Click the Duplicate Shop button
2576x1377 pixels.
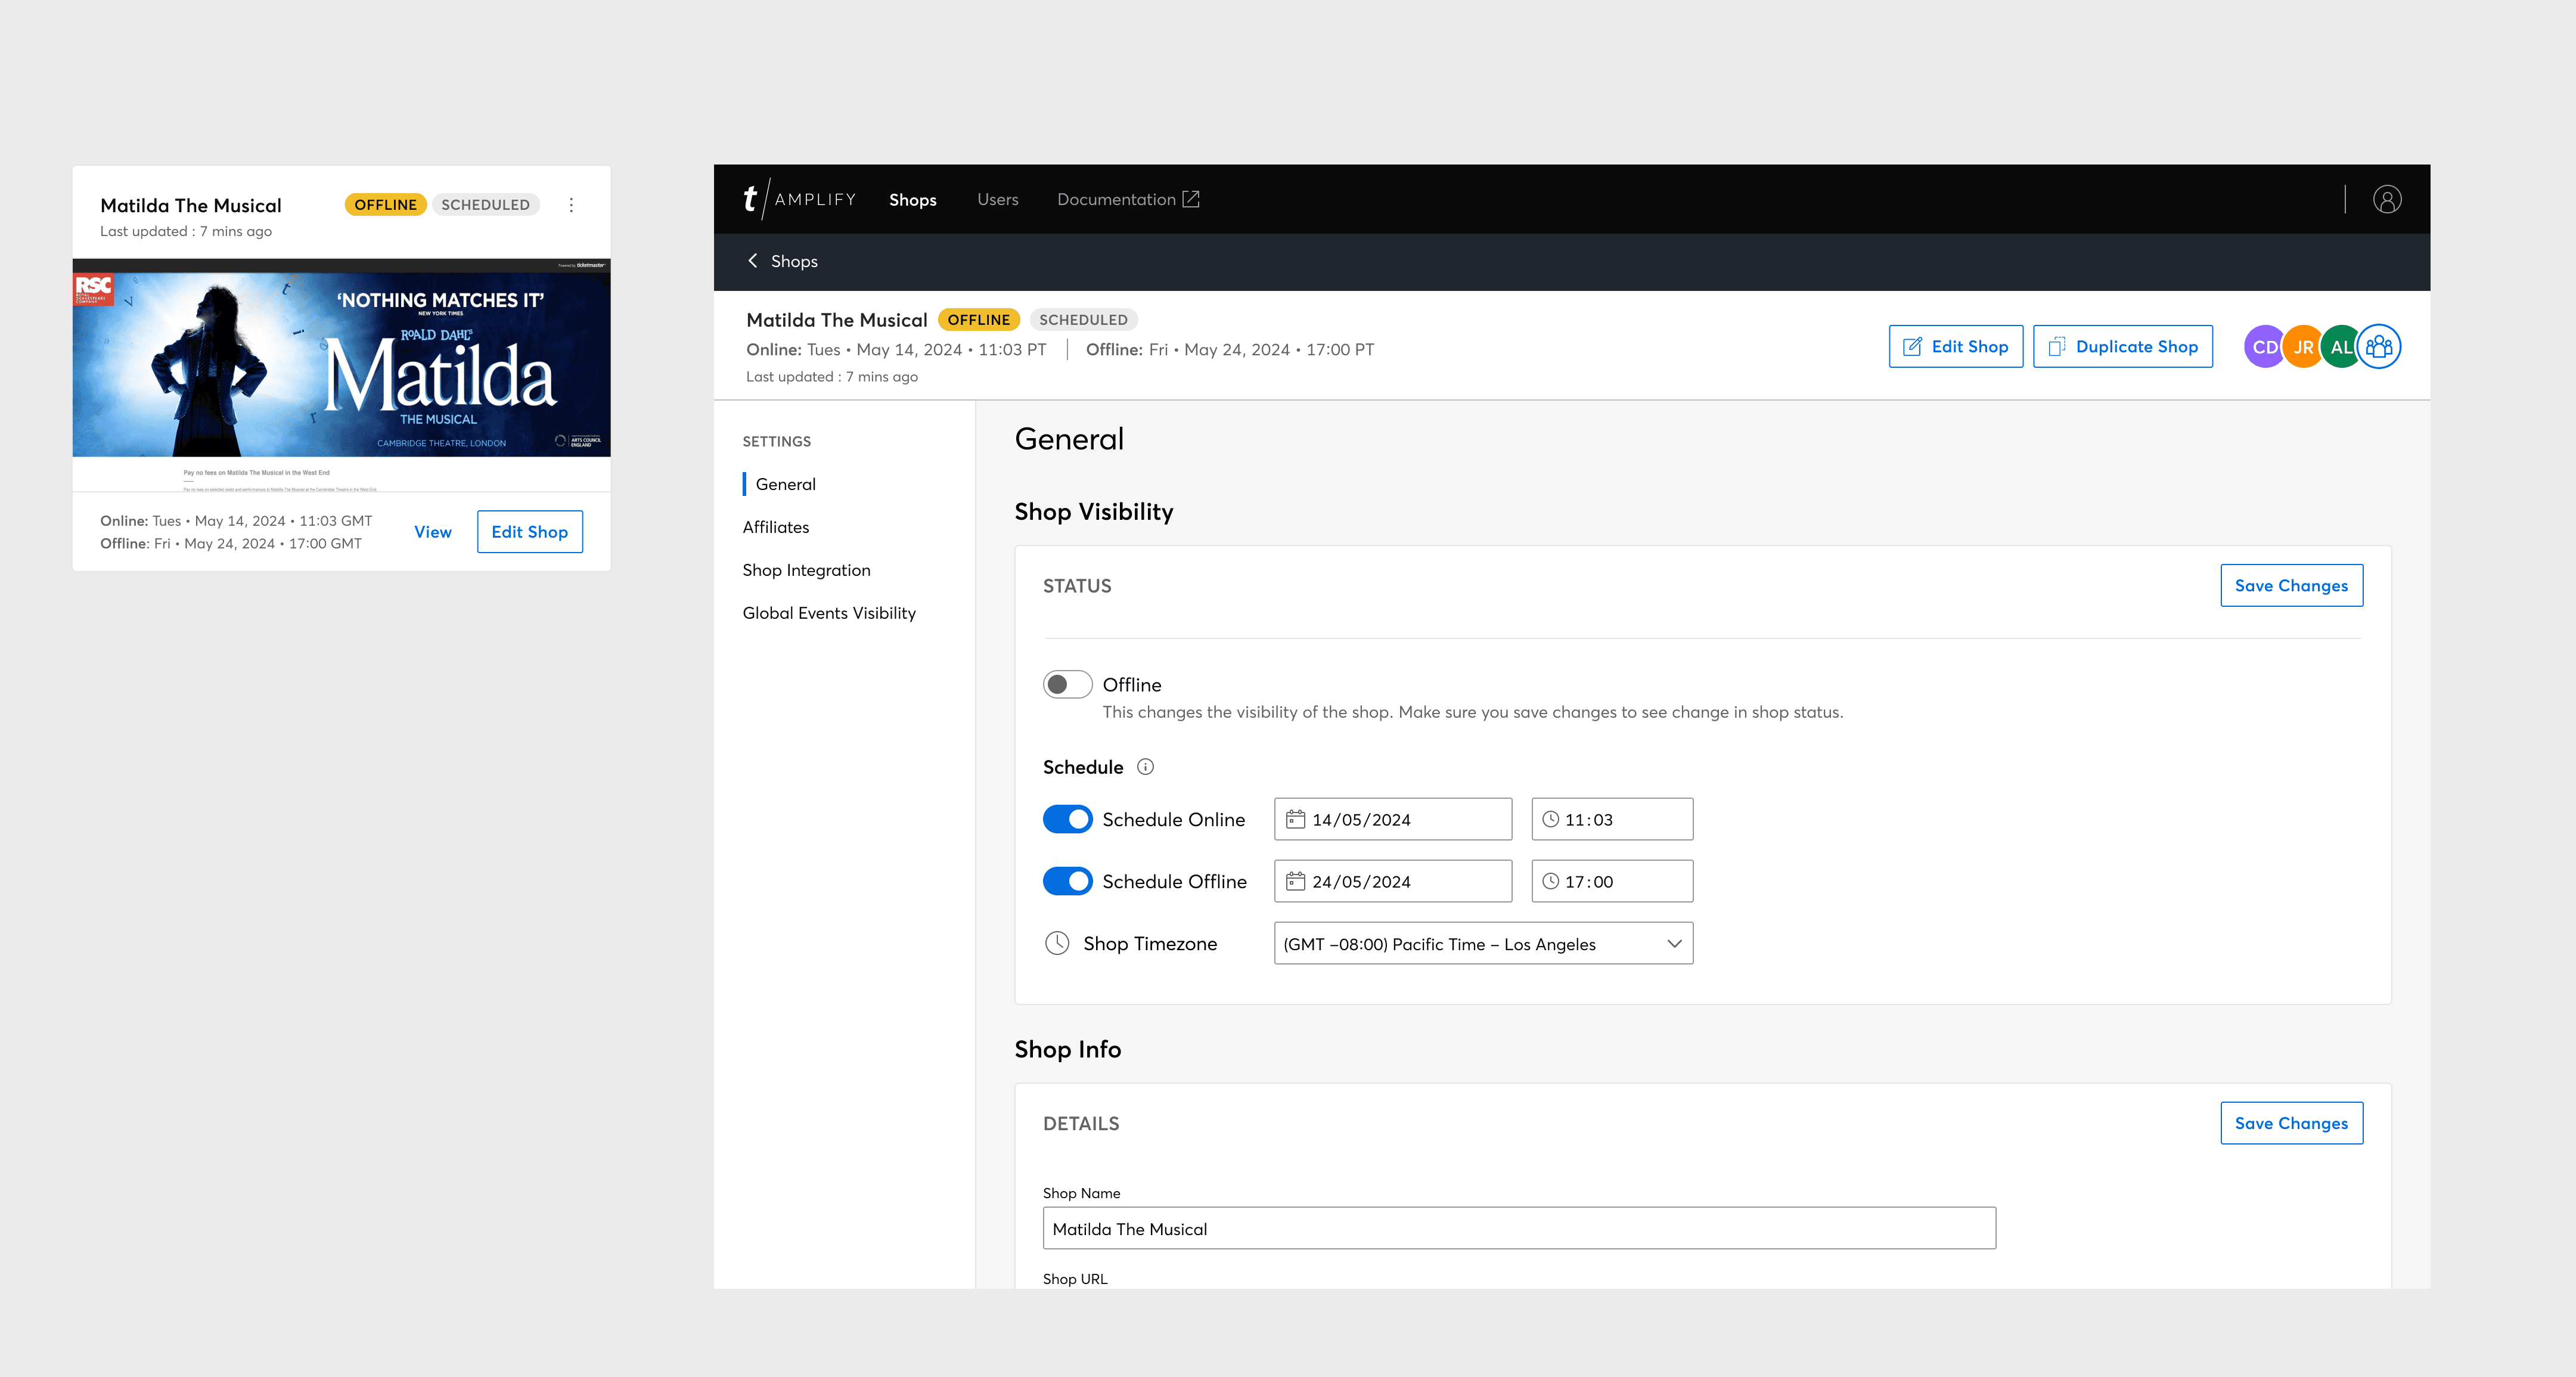pos(2122,347)
